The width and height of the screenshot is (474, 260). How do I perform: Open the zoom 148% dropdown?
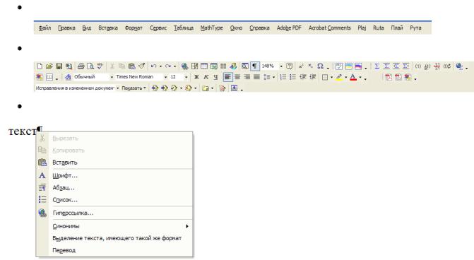[x=281, y=66]
